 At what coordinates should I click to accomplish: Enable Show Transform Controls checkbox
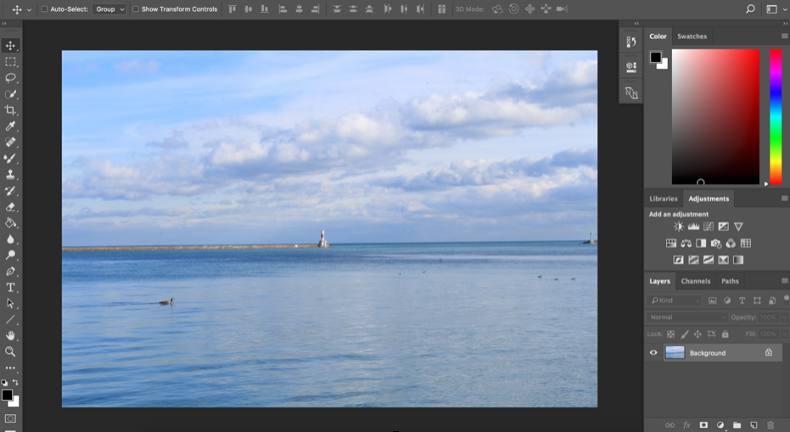[x=136, y=9]
